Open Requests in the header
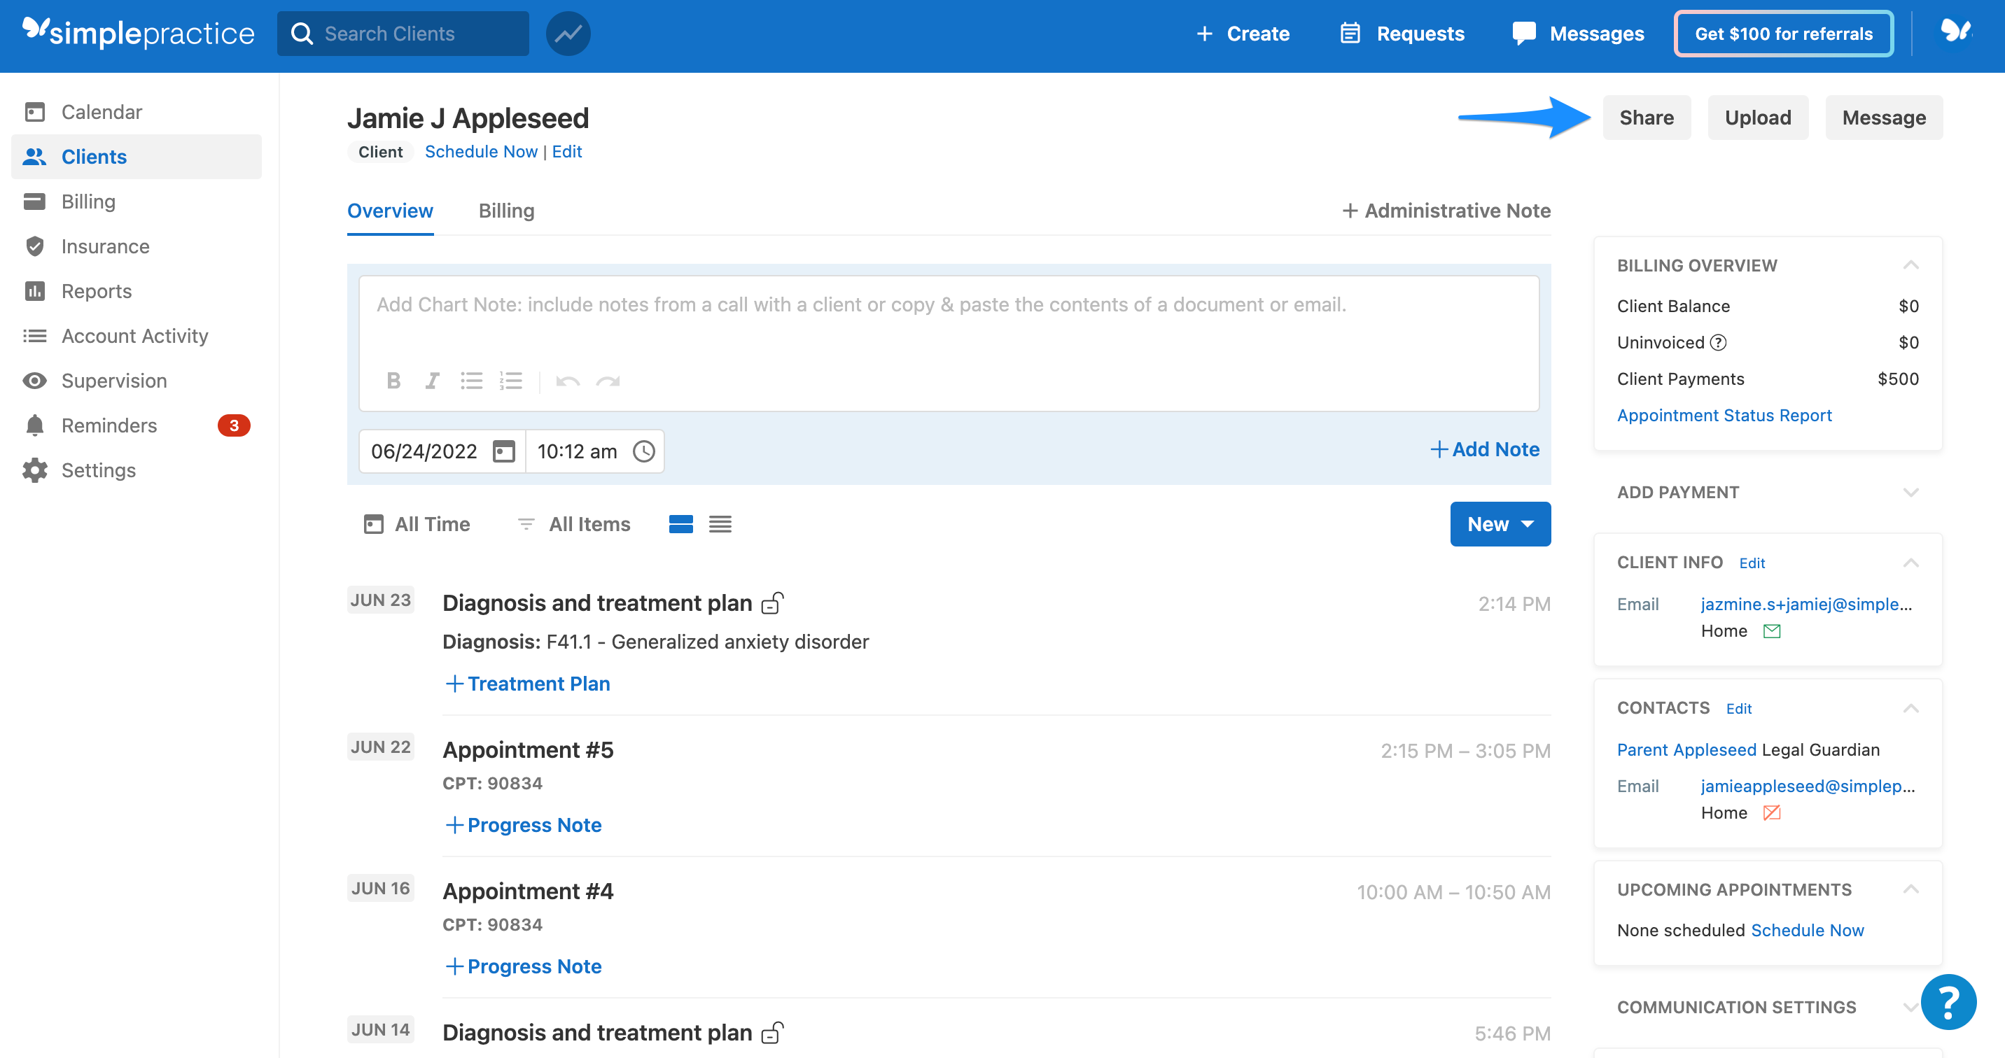Screen dimensions: 2005x1058 pos(1402,34)
